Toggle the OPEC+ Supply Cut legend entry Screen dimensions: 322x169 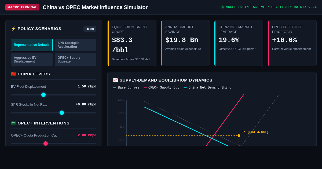pyautogui.click(x=161, y=88)
